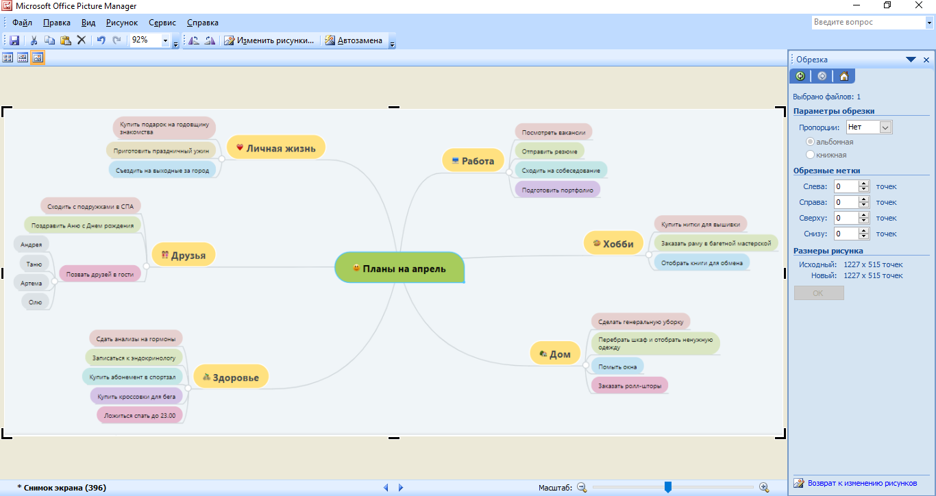Switch to Filmstrip view
This screenshot has width=936, height=496.
coord(23,58)
